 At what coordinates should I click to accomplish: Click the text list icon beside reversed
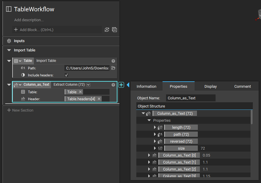[160, 141]
